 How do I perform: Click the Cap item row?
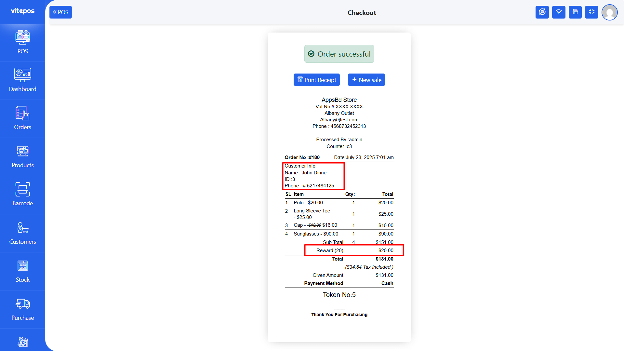(339, 225)
